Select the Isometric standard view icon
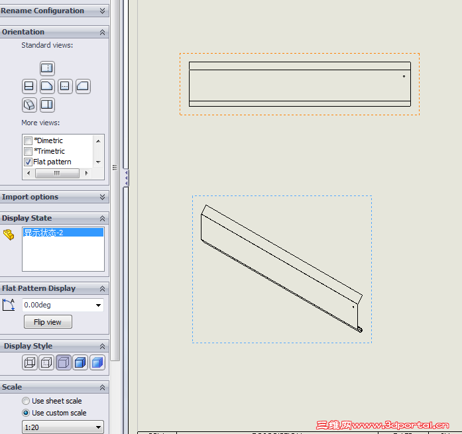 29,105
